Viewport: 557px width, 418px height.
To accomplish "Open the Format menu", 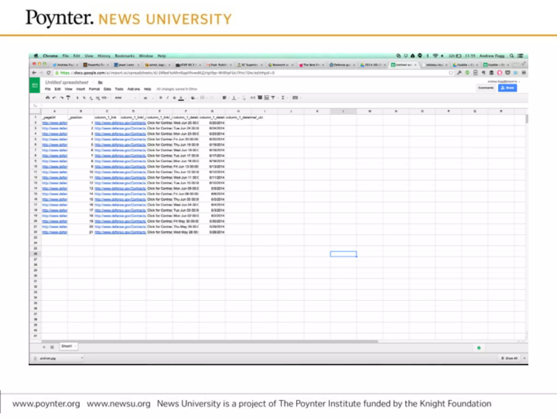I will click(x=94, y=89).
